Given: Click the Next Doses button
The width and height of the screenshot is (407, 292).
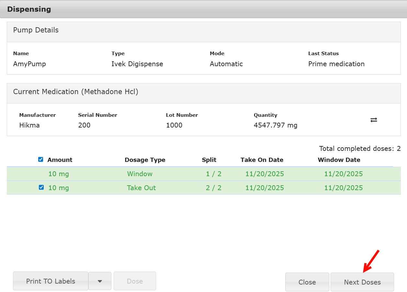Looking at the screenshot, I should [x=362, y=282].
